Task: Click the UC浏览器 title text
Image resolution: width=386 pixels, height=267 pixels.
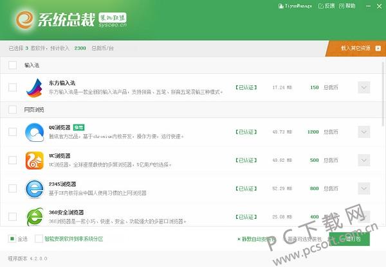Action: pos(60,156)
